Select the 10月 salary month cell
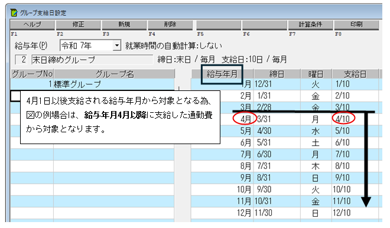The image size is (390, 228). [x=222, y=190]
